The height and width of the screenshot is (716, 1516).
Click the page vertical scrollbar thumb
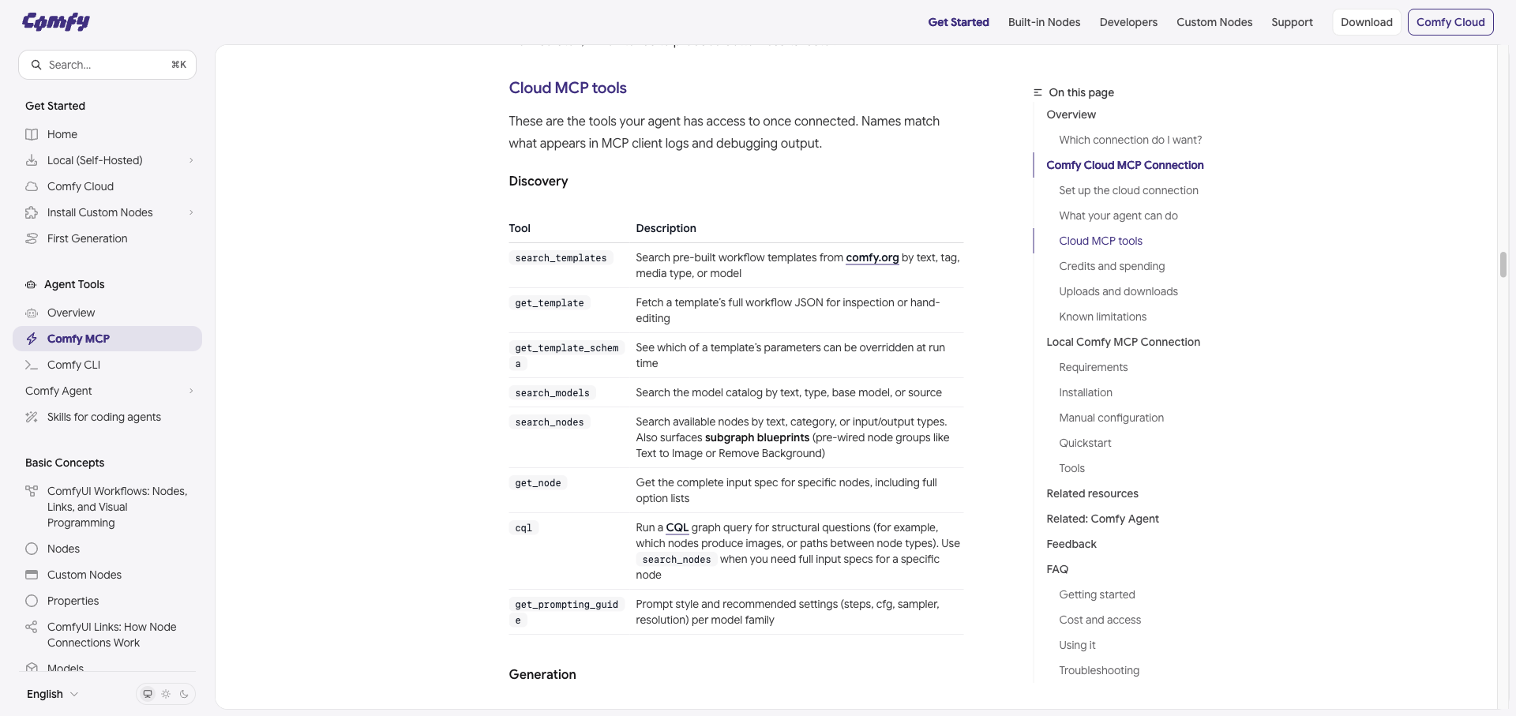pos(1503,264)
